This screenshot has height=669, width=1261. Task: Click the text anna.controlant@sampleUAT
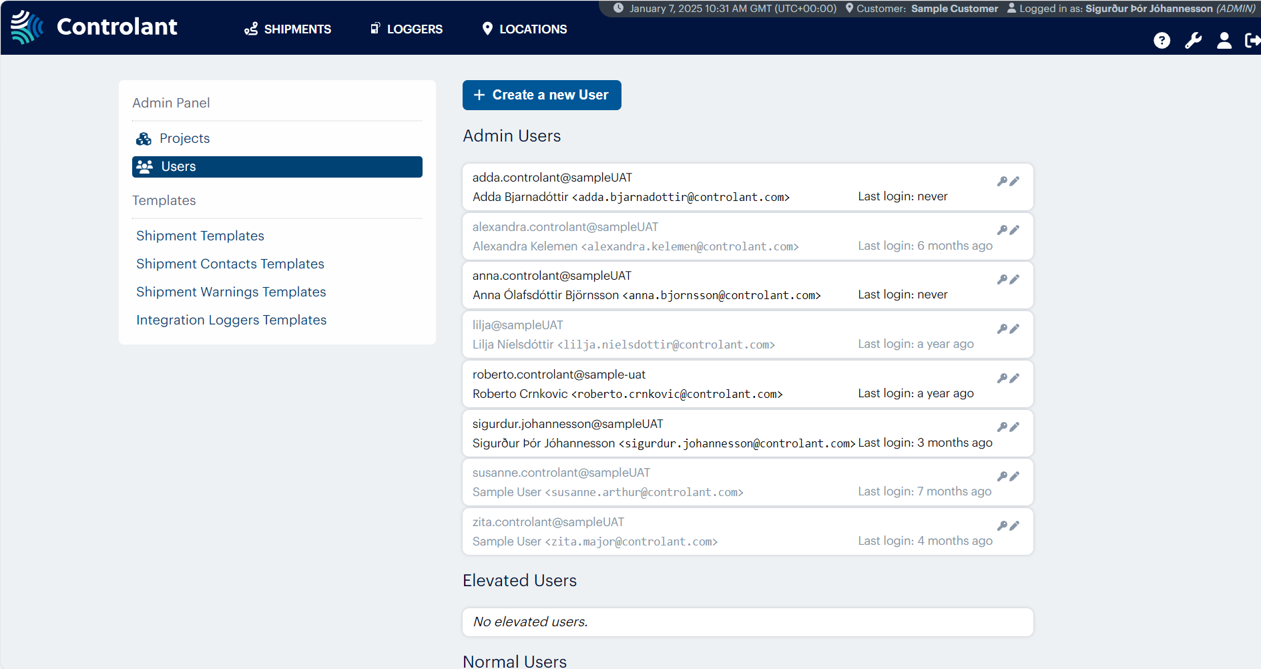click(x=552, y=276)
